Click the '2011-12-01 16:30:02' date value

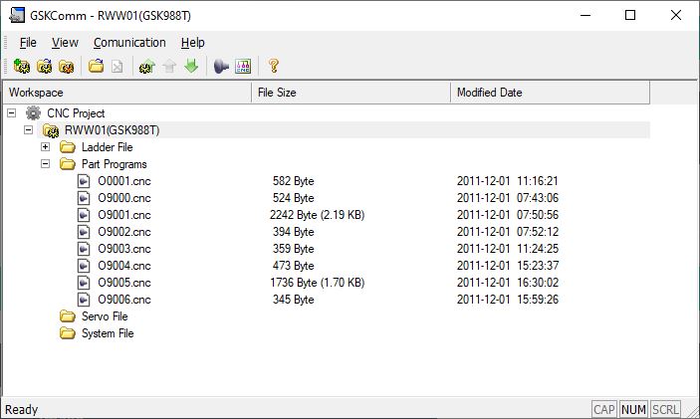[x=508, y=283]
